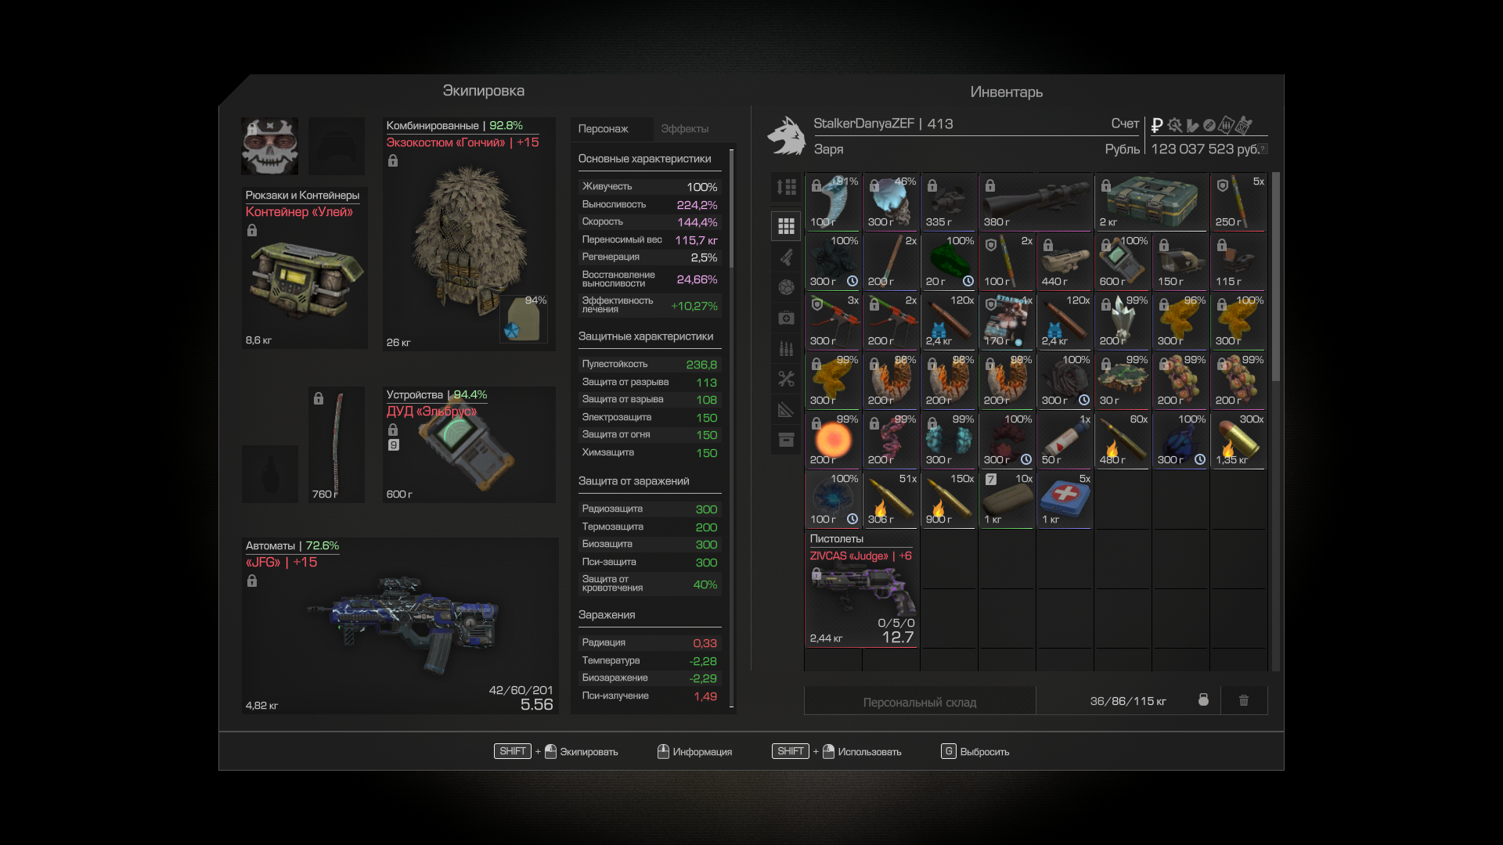Select the blood sample tube 50 г
Screen dimensions: 1503x845
(x=1065, y=440)
